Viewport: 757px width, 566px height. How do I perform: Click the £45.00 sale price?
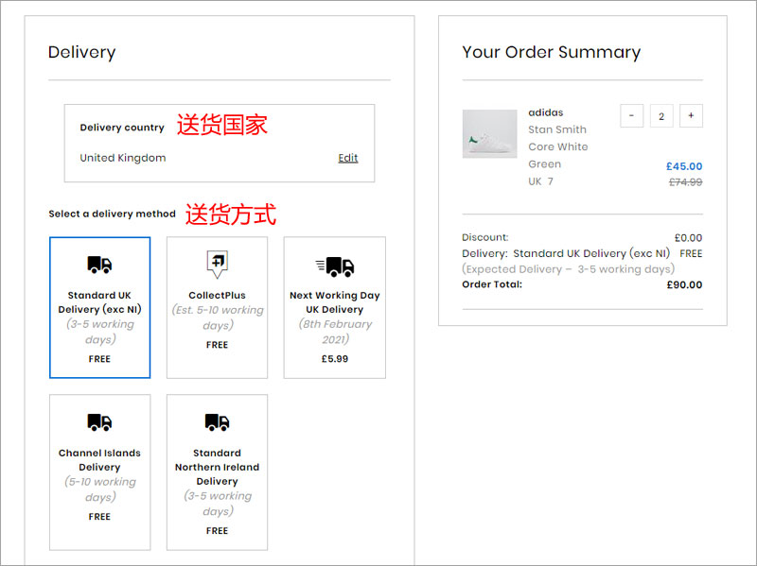684,166
